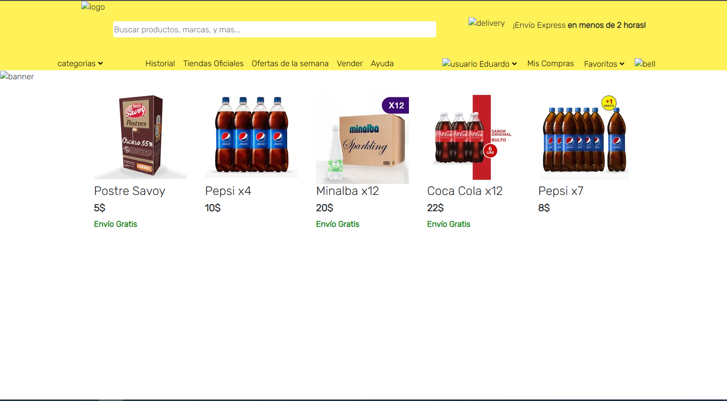Click the 22$ price

pyautogui.click(x=436, y=208)
